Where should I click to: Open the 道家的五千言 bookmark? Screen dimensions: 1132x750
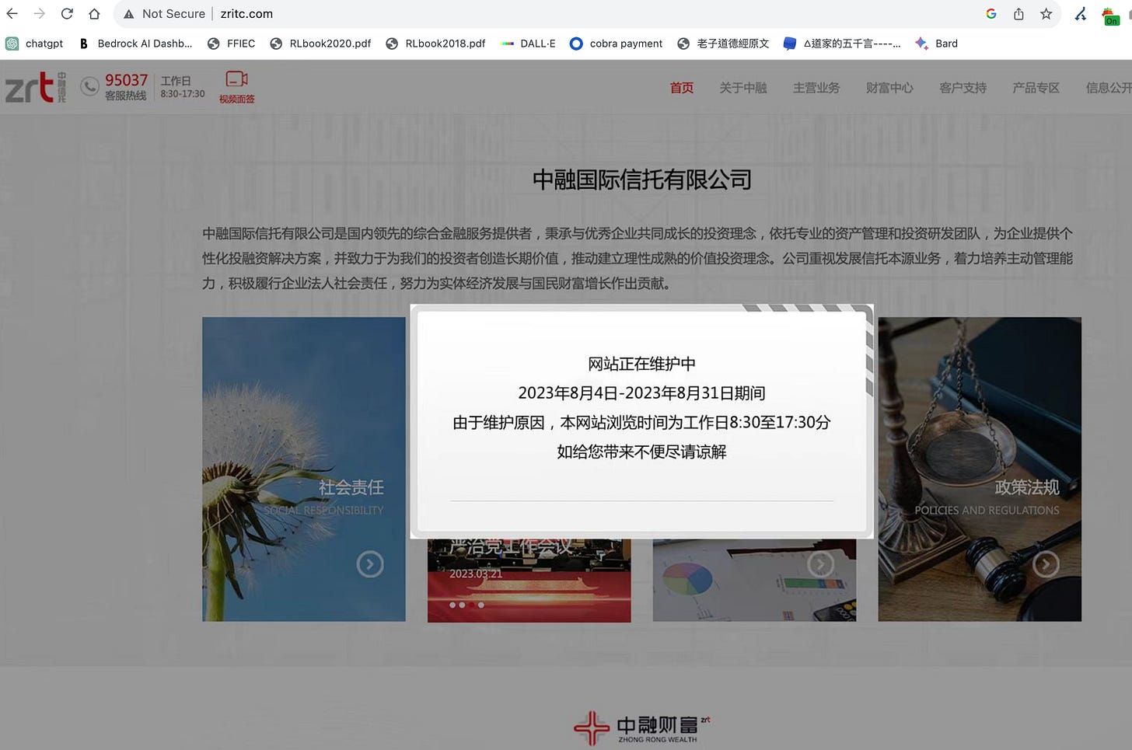(x=842, y=44)
